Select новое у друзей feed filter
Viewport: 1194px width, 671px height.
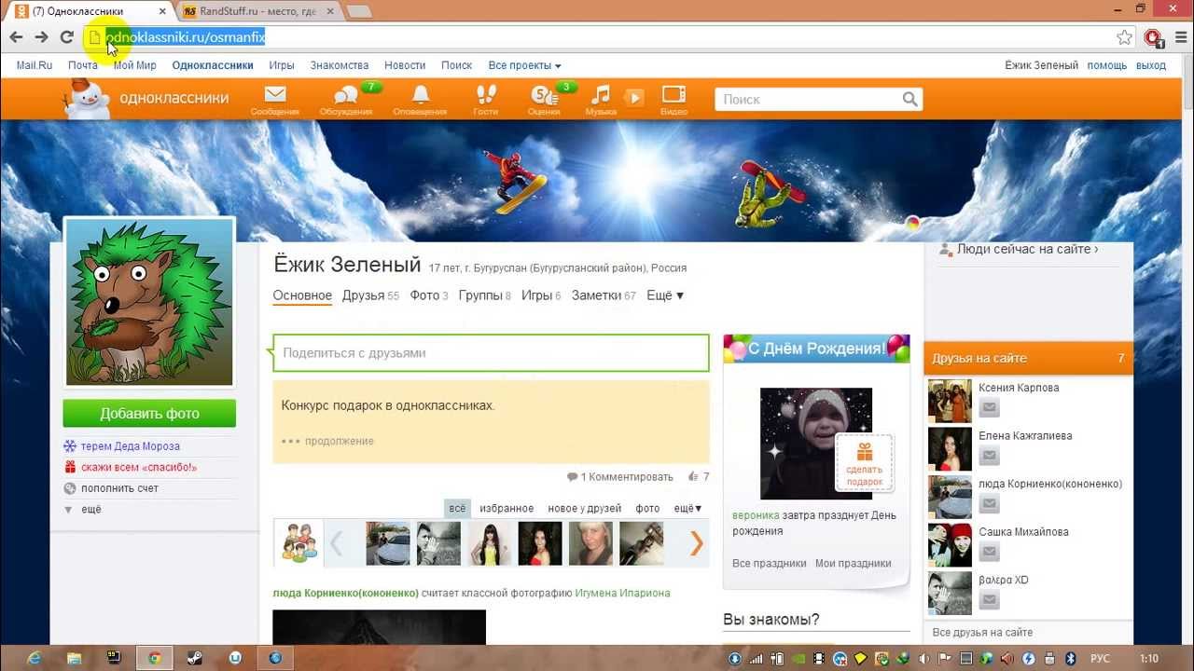pyautogui.click(x=585, y=508)
